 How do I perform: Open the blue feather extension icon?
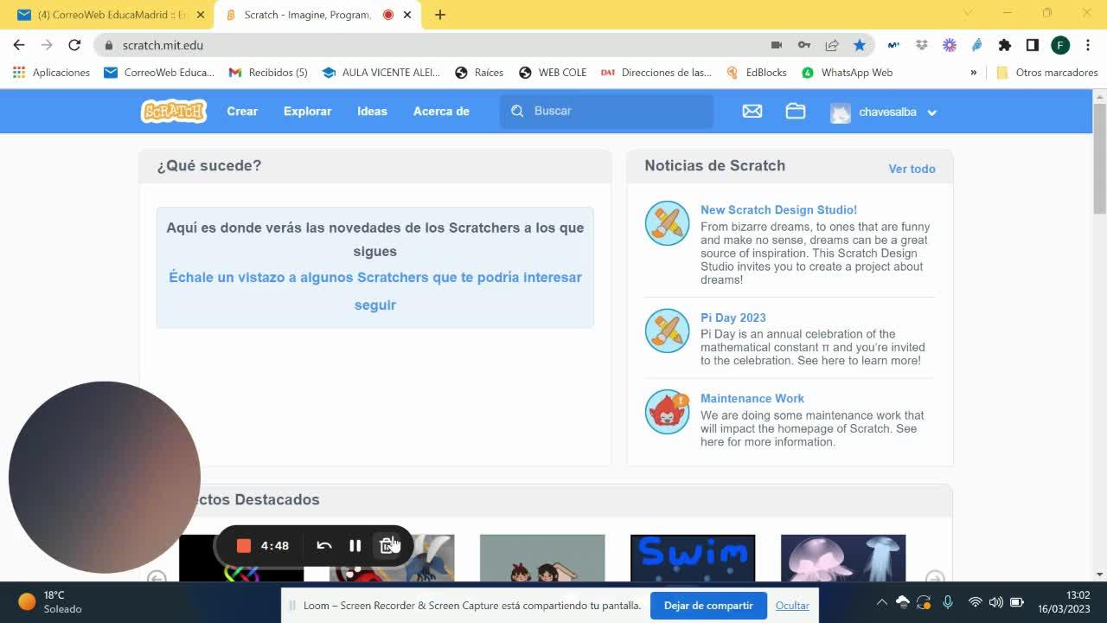click(x=977, y=45)
